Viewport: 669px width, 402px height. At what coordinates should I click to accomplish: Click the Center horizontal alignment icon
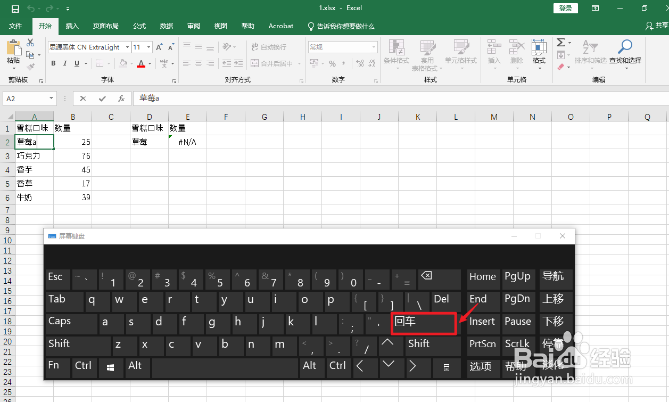pos(198,63)
